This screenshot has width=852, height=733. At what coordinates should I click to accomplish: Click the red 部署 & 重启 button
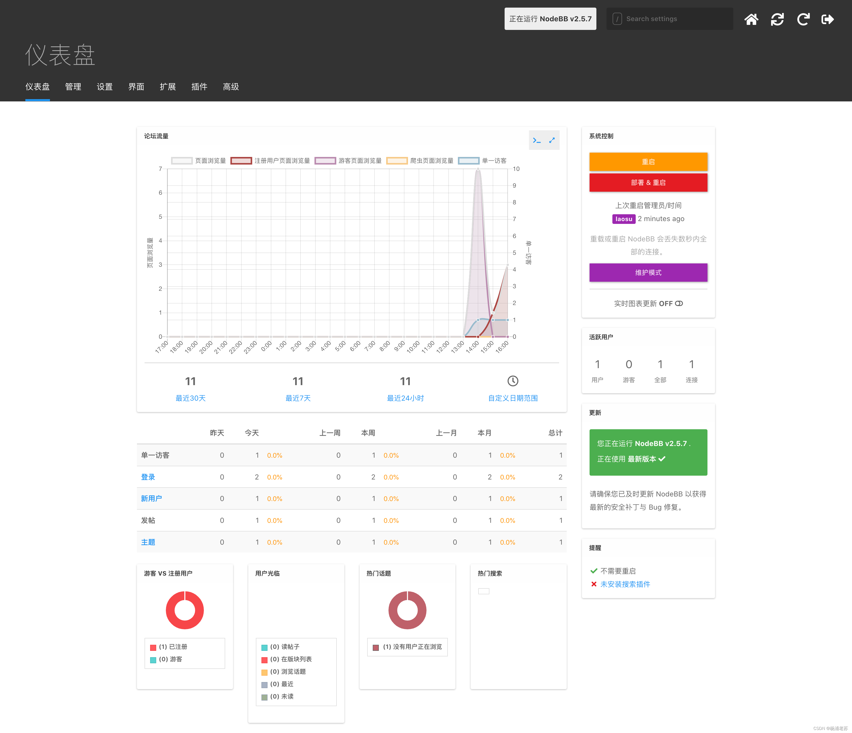648,183
